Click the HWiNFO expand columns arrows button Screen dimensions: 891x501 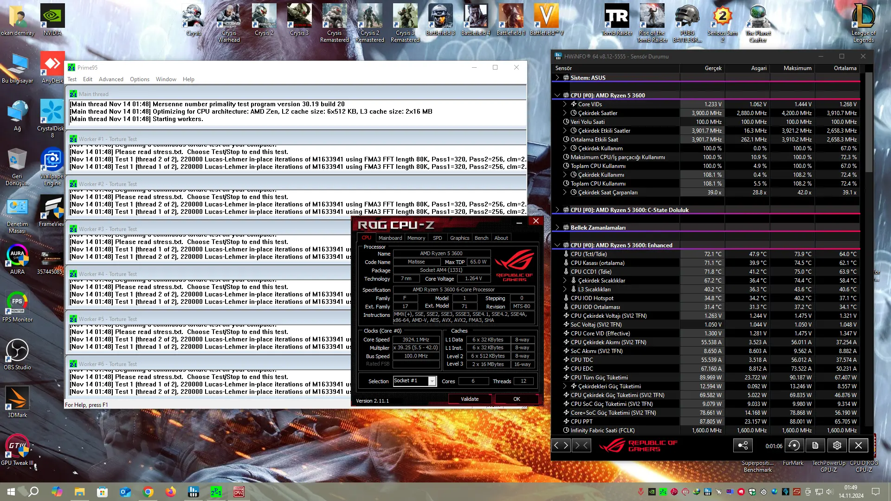click(x=561, y=445)
